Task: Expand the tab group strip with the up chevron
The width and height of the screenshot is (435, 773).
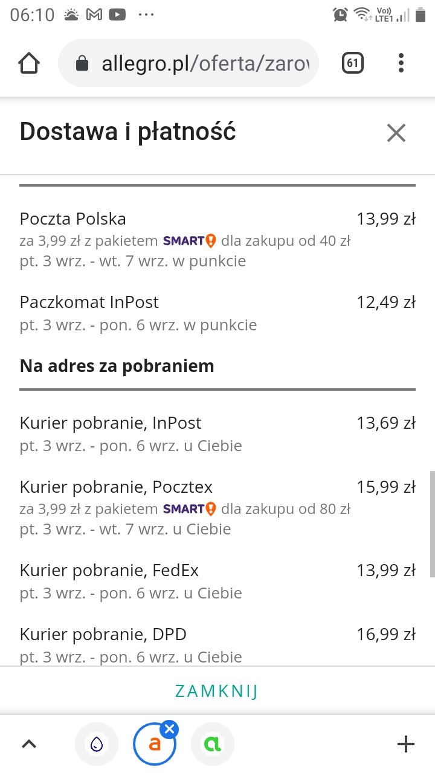Action: tap(29, 744)
